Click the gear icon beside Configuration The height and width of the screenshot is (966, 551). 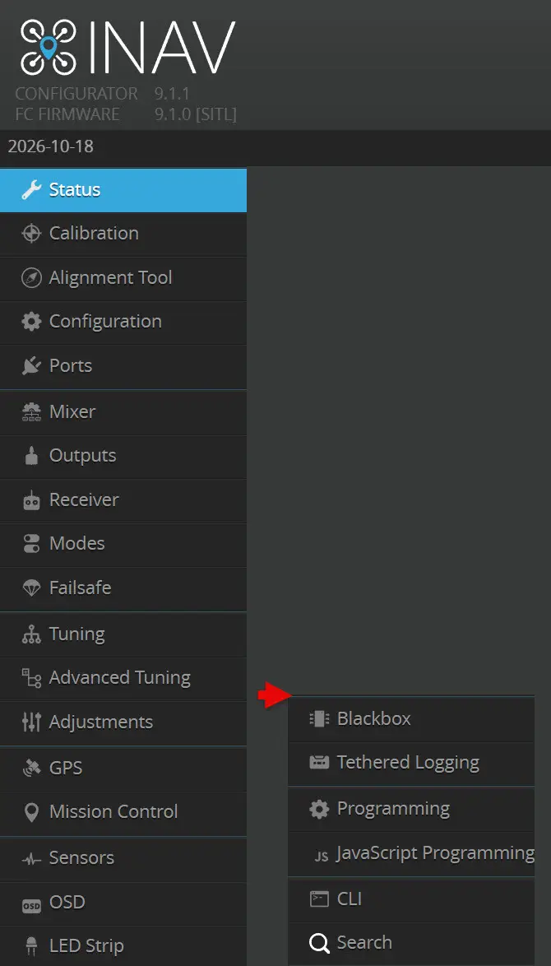[x=30, y=322]
